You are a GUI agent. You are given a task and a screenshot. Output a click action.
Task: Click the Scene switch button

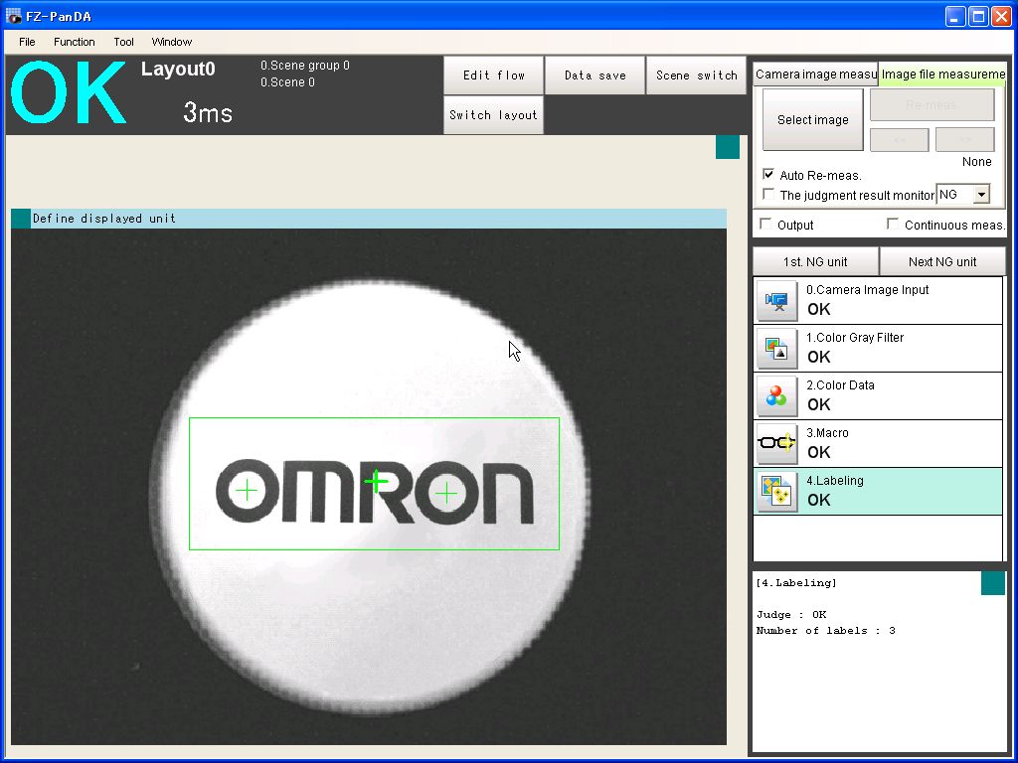[696, 76]
